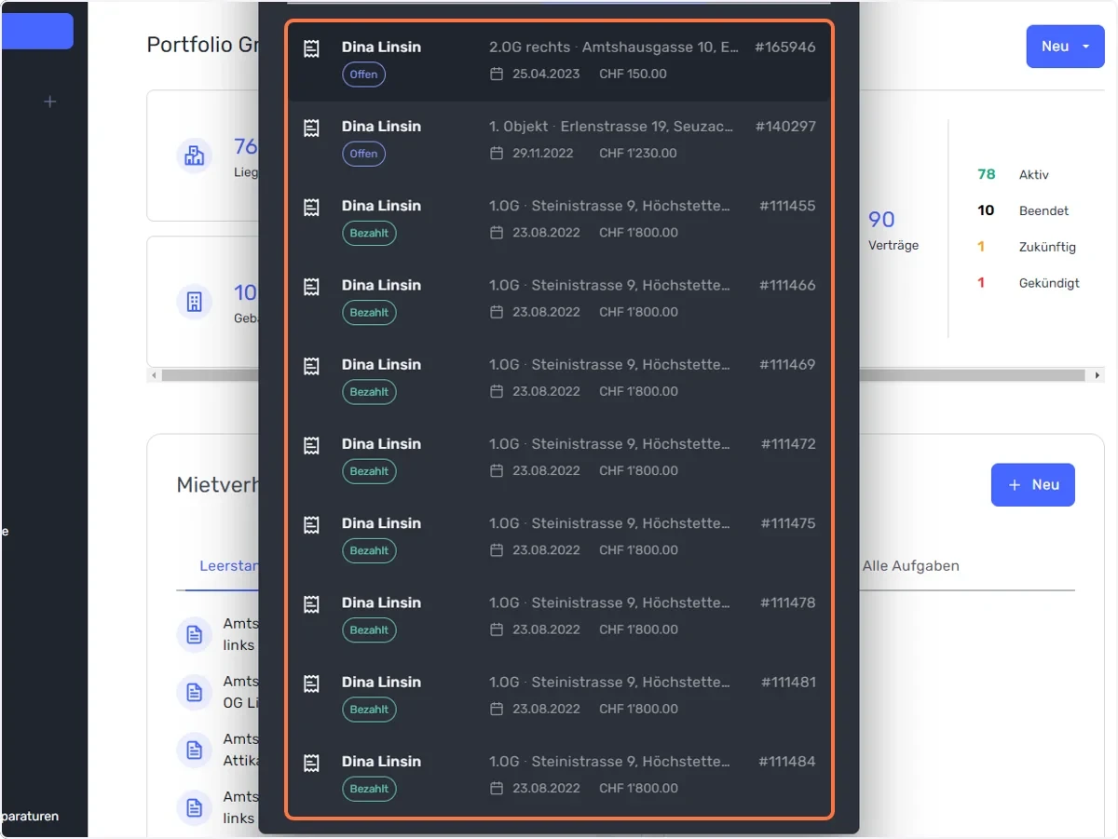Click invoice number #111469

(x=787, y=365)
